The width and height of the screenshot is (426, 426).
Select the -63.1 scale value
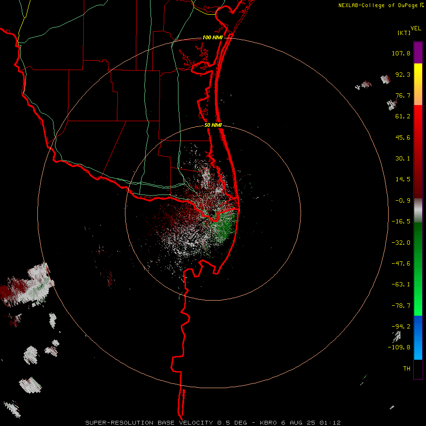click(x=401, y=284)
